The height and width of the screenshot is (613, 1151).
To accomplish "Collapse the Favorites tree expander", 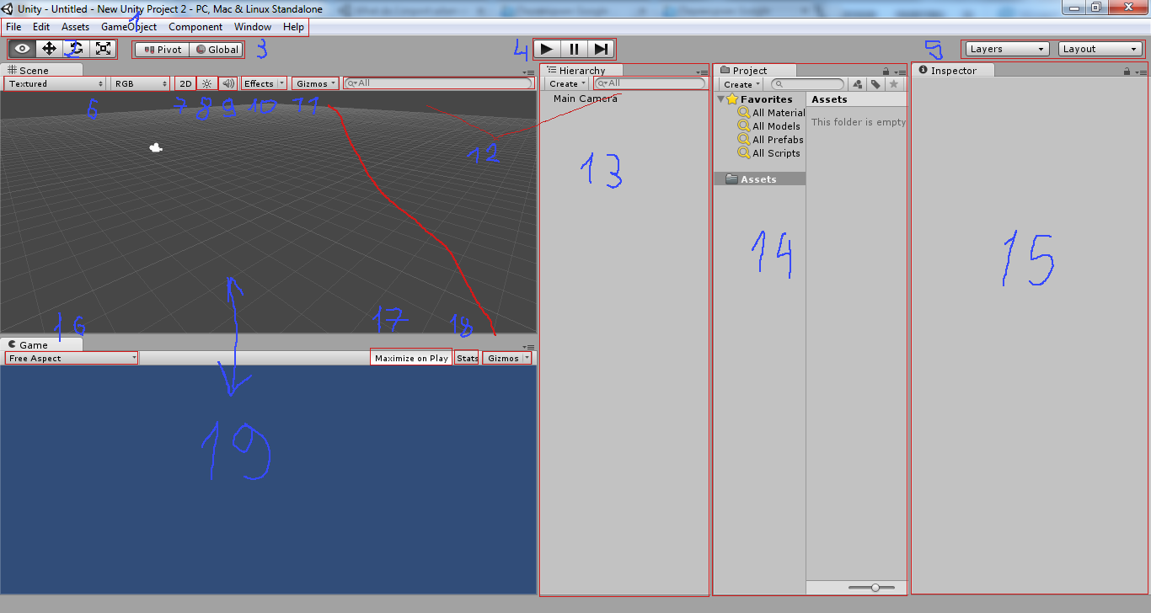I will [720, 99].
